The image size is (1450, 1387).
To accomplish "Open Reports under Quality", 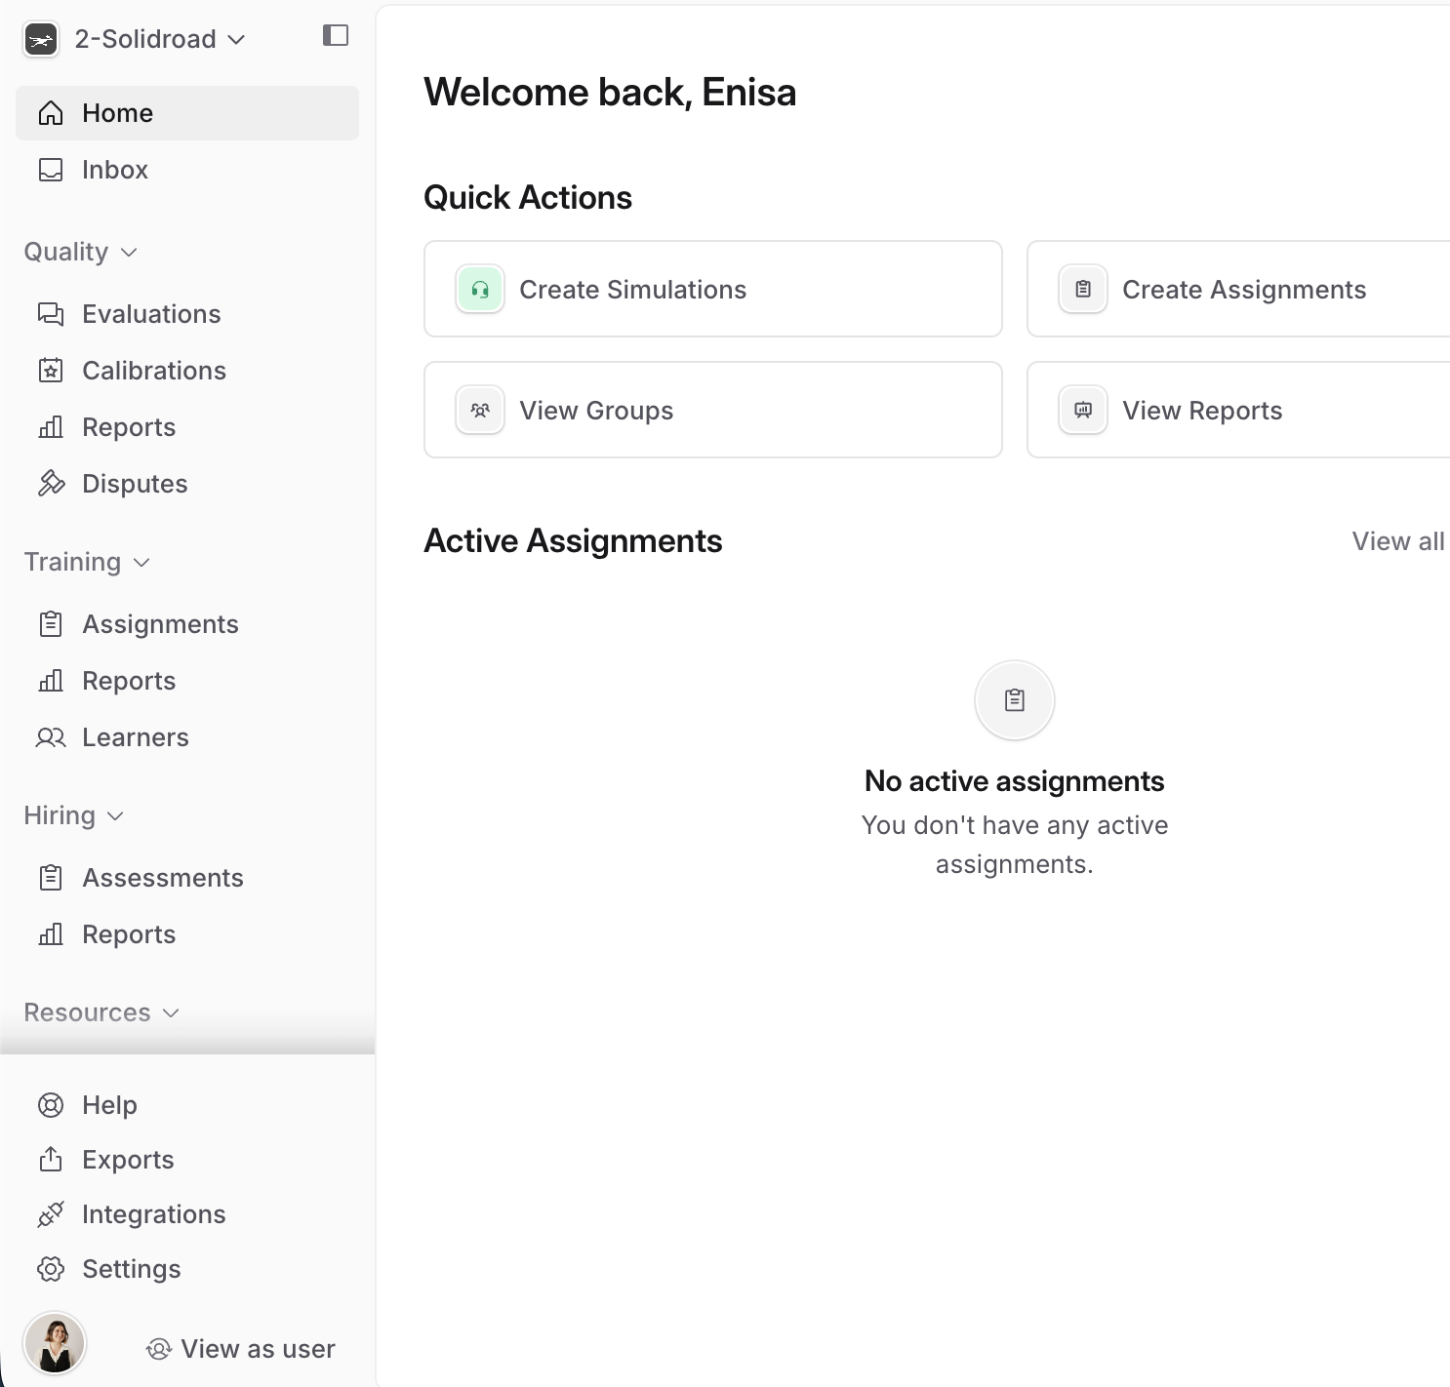I will pyautogui.click(x=187, y=427).
